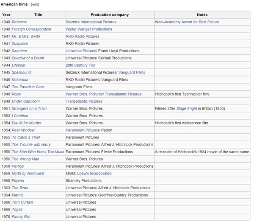Select the Year column header
This screenshot has height=222, width=254.
pyautogui.click(x=6, y=15)
